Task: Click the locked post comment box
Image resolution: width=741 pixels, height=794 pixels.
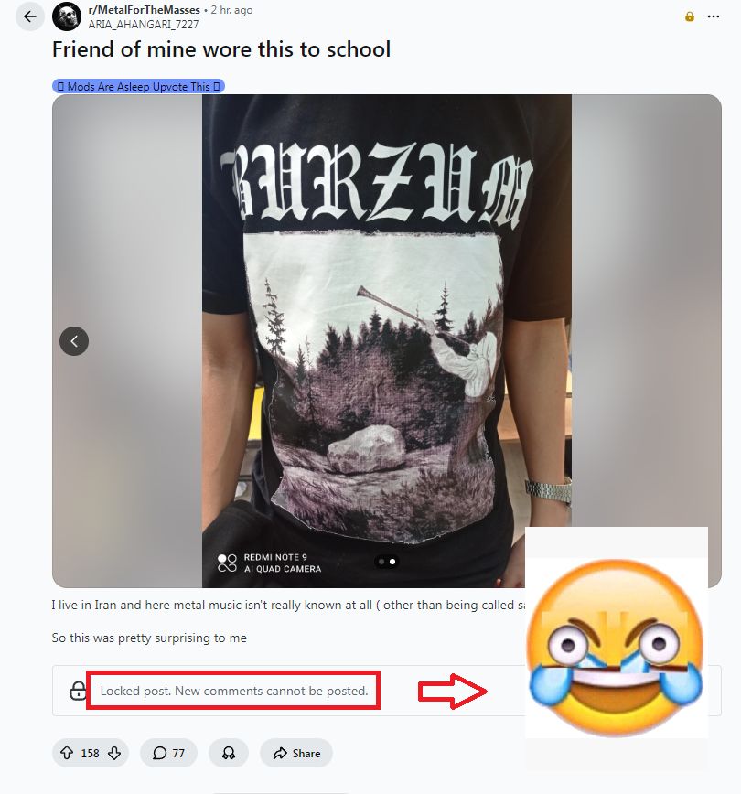Action: coord(386,691)
